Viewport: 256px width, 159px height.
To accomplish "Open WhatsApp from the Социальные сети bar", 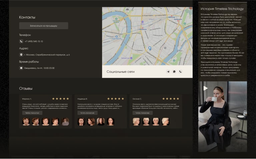I will [174, 72].
